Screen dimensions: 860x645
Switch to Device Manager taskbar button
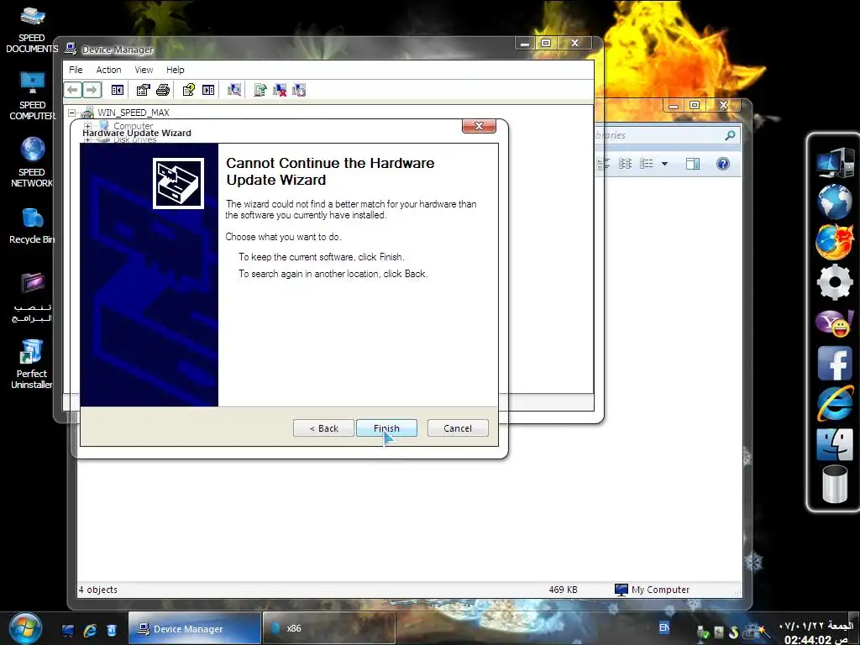pyautogui.click(x=195, y=628)
